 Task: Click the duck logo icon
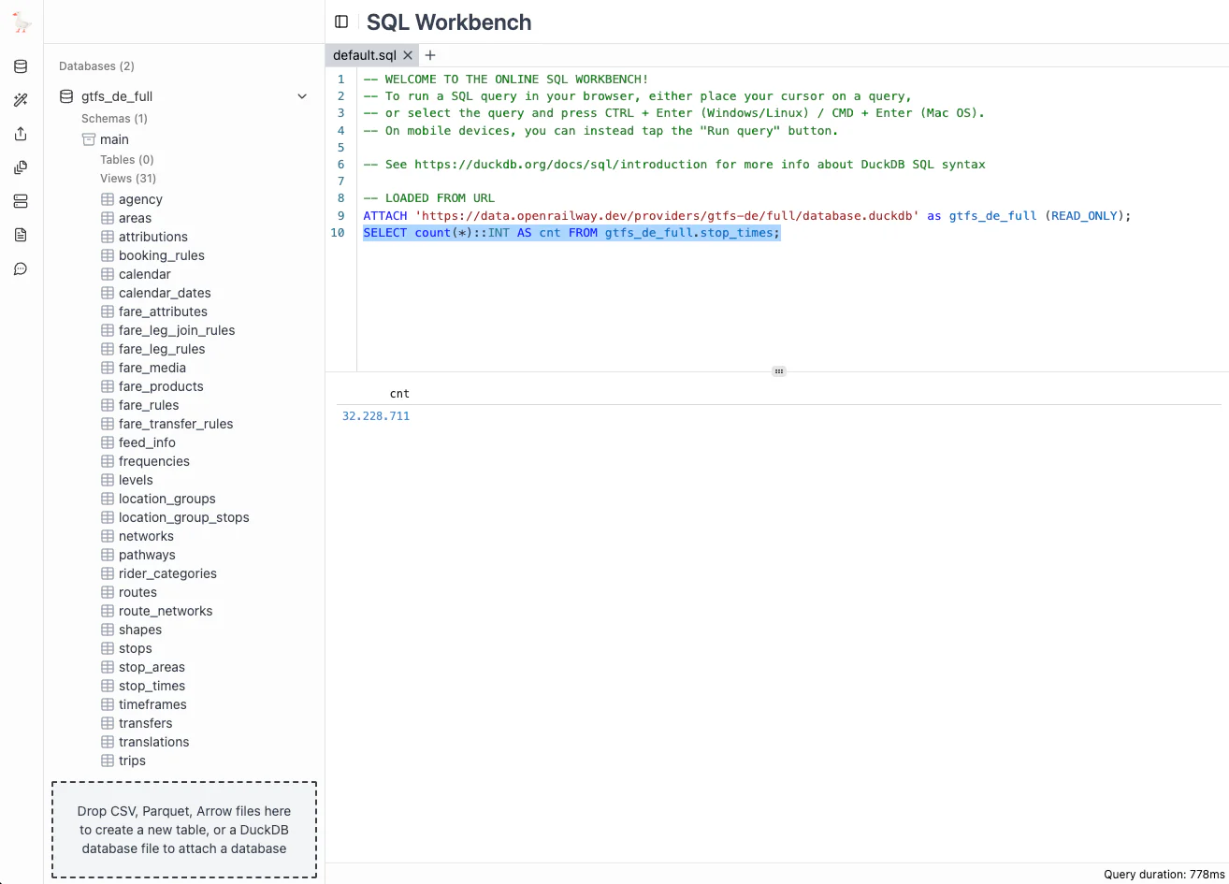point(22,23)
